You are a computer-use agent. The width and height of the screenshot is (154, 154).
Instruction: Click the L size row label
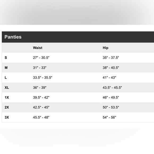point(6,78)
